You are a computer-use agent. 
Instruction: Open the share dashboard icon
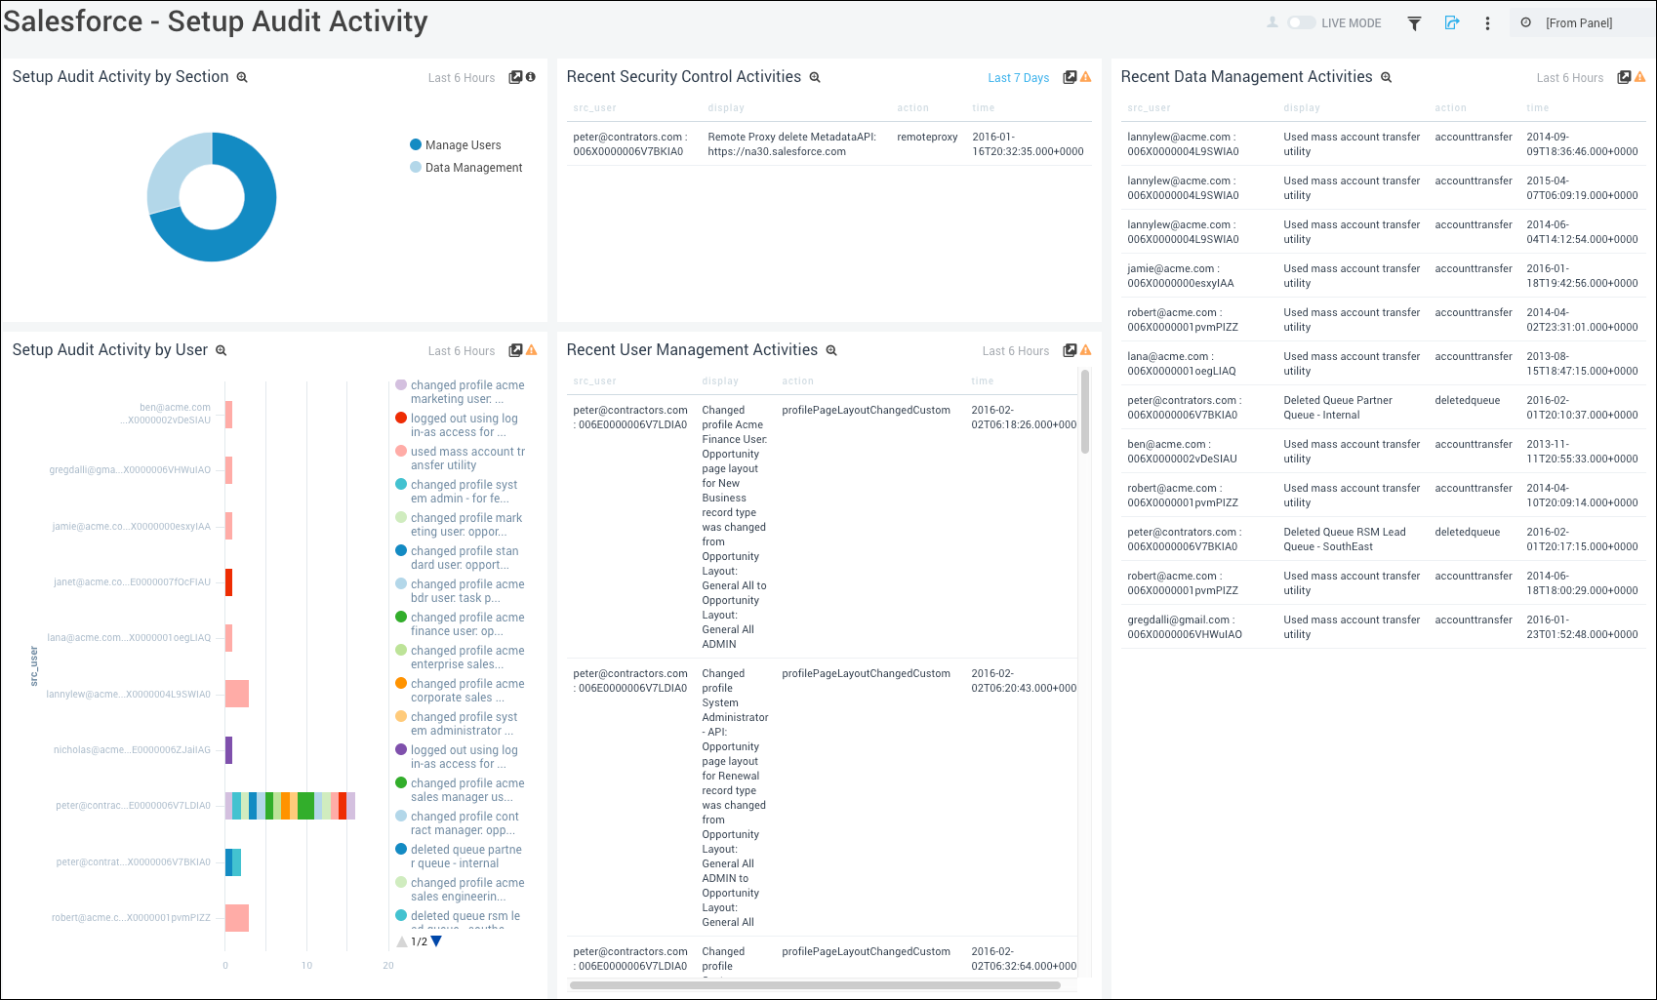[x=1451, y=22]
